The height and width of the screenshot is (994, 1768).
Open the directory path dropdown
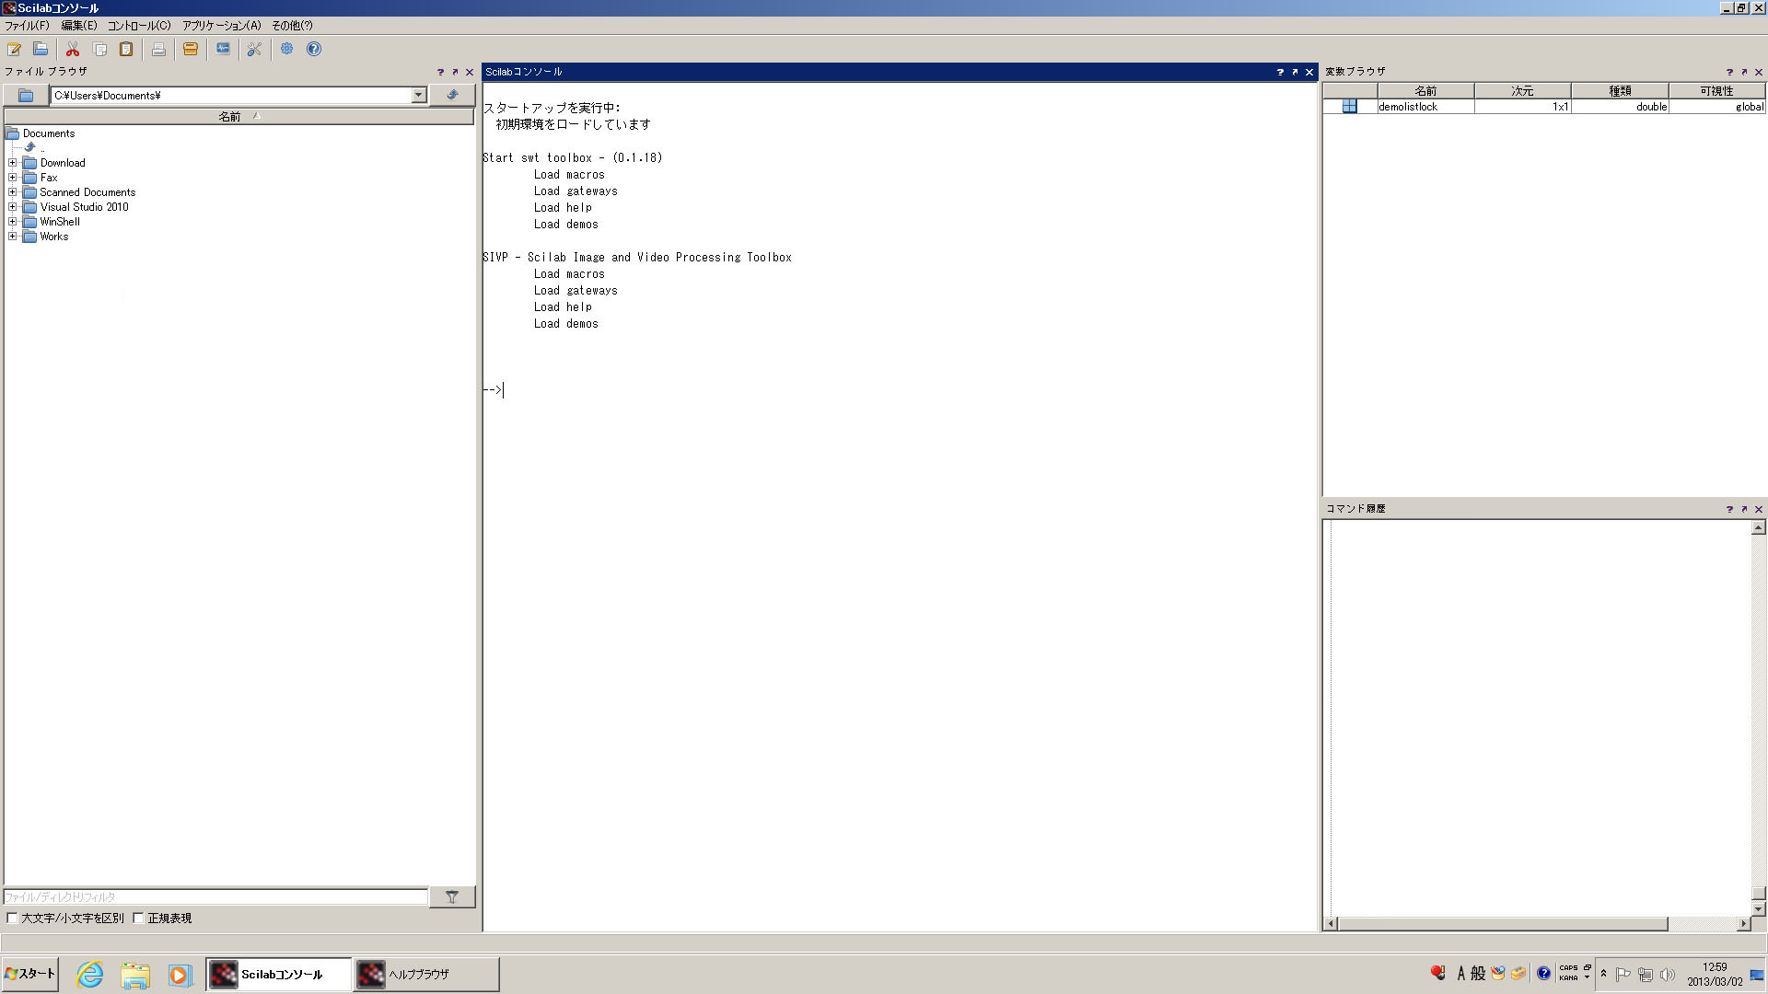tap(419, 95)
